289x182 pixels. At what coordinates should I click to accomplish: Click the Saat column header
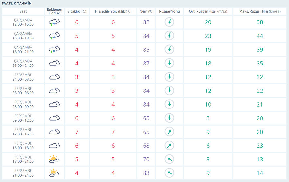coord(23,11)
